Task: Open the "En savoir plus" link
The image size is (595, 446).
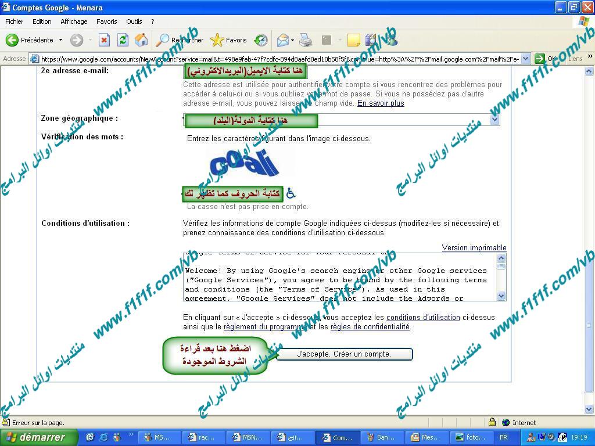Action: tap(381, 103)
